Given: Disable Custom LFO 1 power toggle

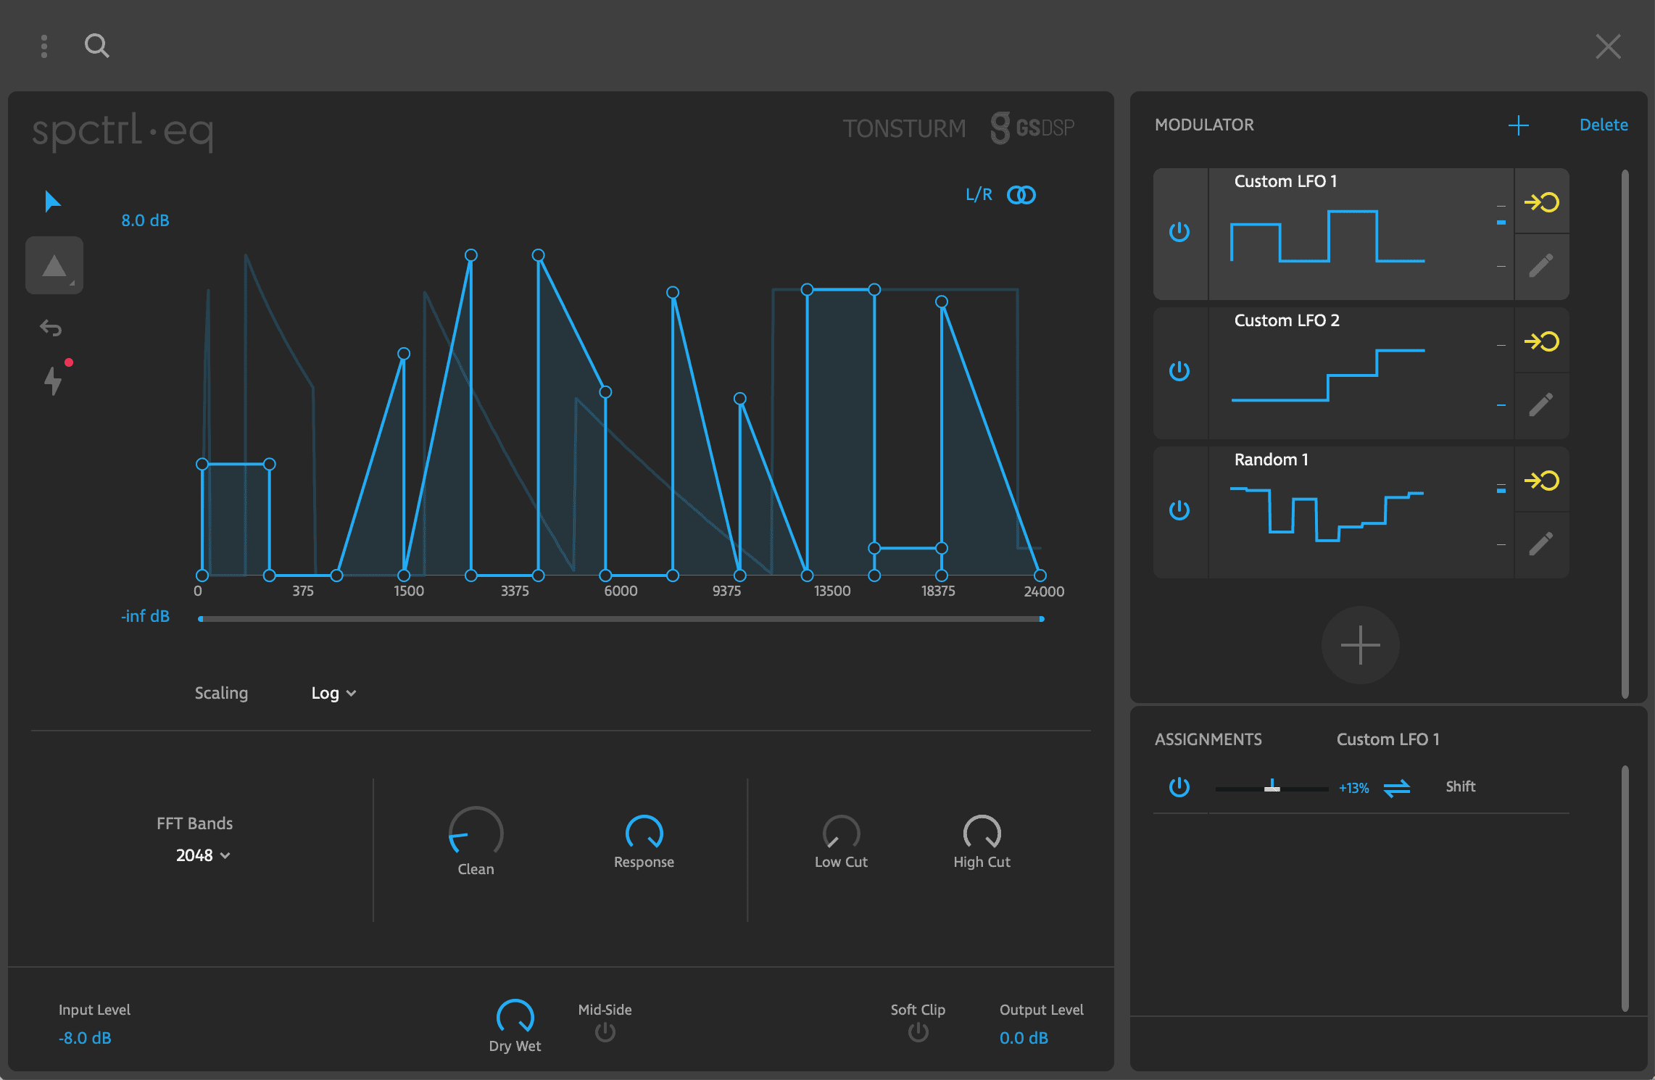Looking at the screenshot, I should click(1179, 232).
